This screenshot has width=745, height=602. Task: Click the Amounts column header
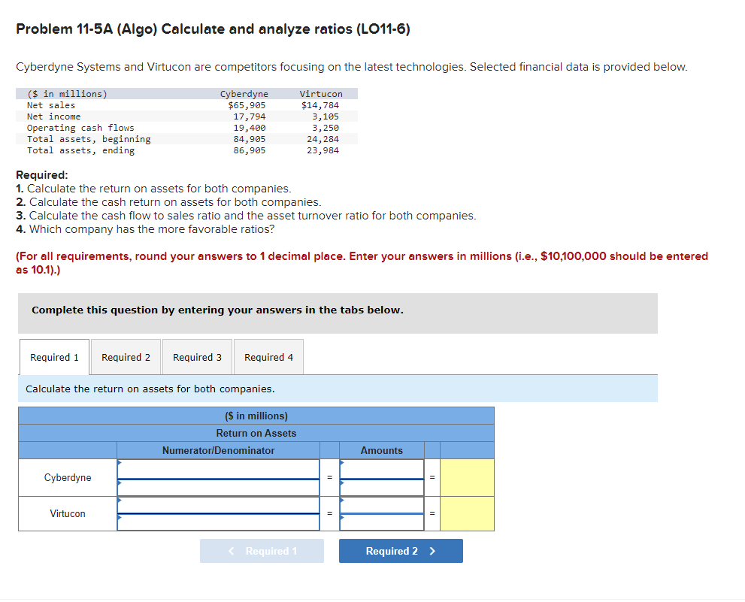pyautogui.click(x=382, y=450)
